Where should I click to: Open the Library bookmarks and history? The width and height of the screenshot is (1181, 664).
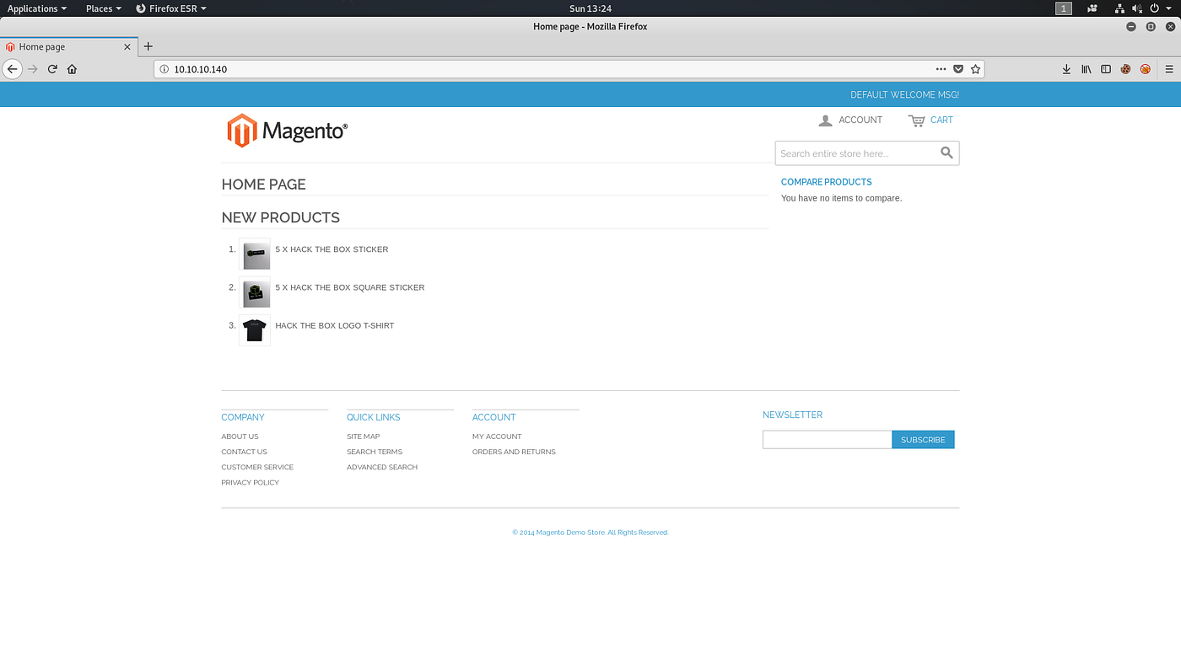[1087, 69]
